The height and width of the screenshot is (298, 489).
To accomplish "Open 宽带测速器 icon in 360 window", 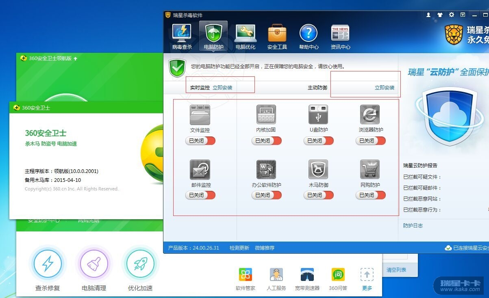I will click(307, 274).
